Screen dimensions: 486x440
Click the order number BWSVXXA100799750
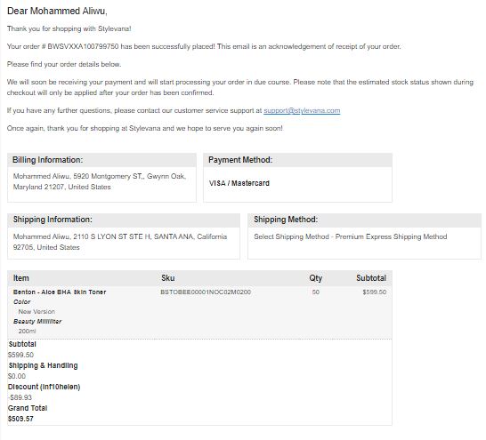point(83,46)
